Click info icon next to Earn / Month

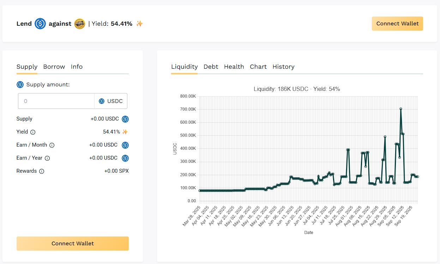point(52,145)
